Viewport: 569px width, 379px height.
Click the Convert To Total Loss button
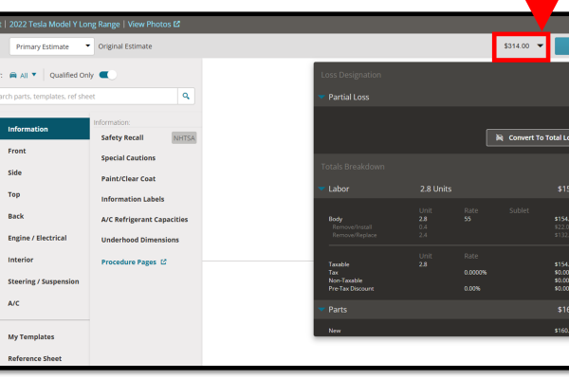click(x=527, y=137)
